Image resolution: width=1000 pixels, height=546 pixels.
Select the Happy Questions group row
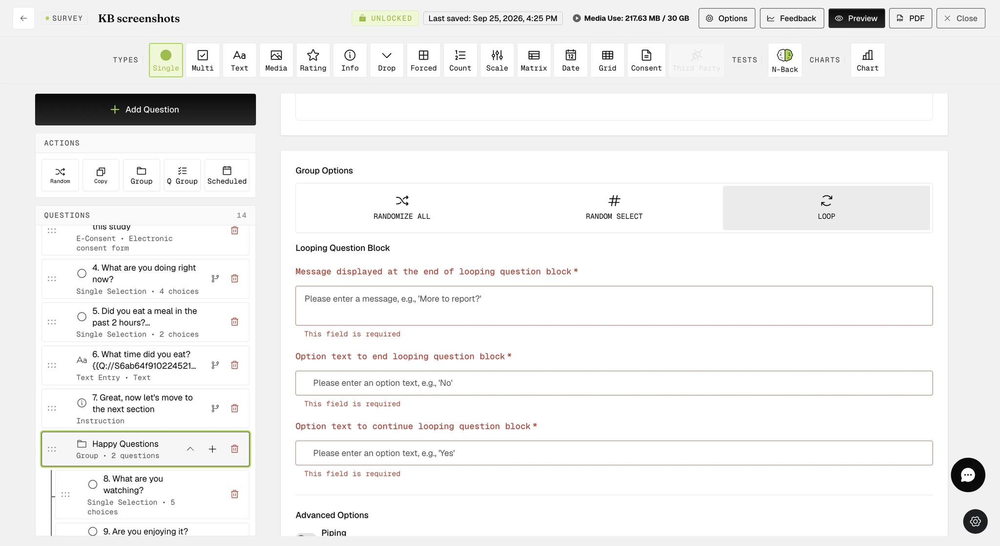[x=146, y=449]
